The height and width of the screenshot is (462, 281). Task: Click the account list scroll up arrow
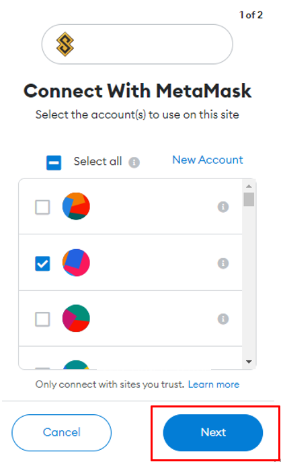[x=249, y=186]
